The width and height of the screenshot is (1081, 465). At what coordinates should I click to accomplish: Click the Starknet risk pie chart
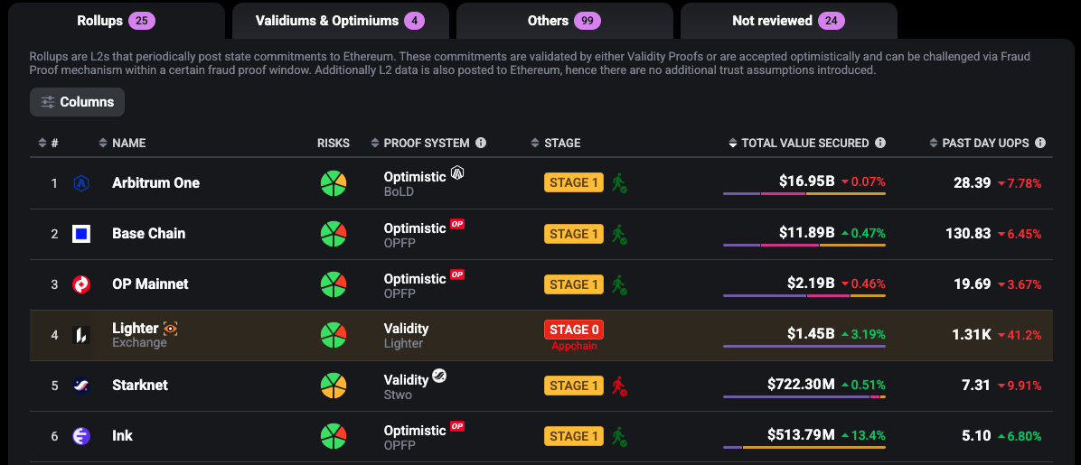(x=334, y=386)
